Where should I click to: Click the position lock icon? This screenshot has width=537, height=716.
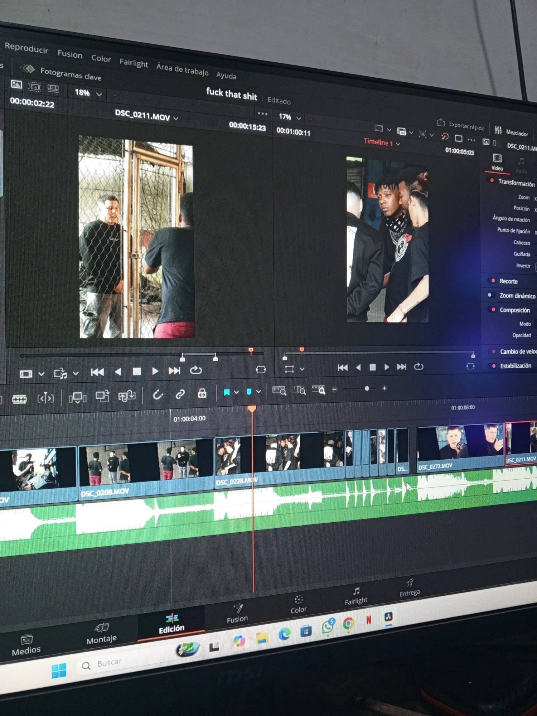(x=202, y=393)
